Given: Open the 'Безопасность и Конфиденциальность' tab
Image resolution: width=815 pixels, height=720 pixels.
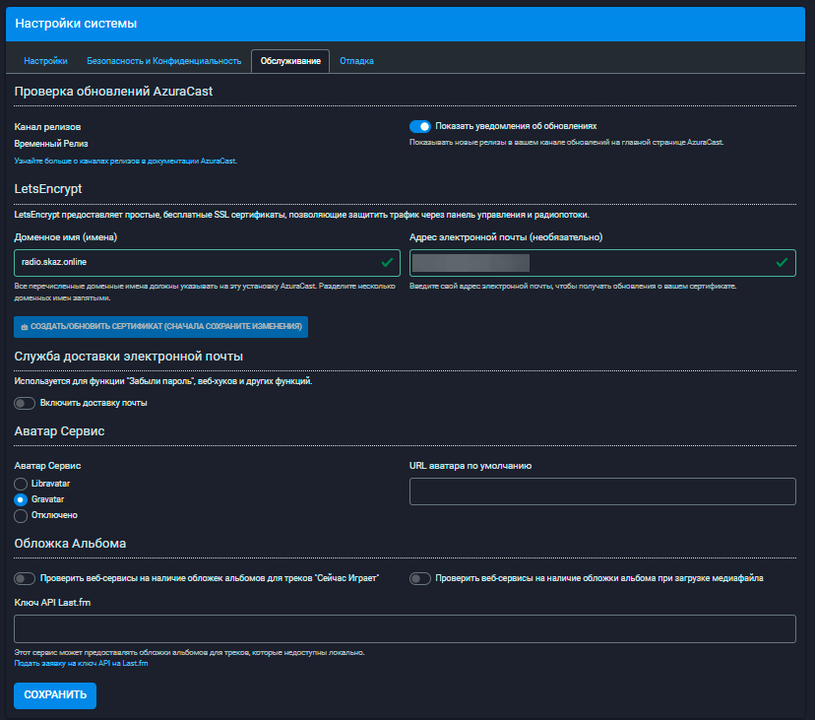Looking at the screenshot, I should pyautogui.click(x=163, y=61).
